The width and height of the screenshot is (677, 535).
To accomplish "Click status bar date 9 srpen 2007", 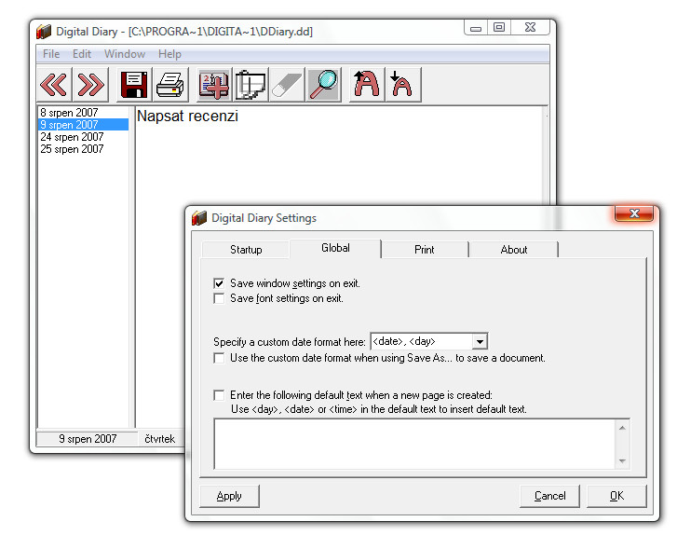I will 88,439.
